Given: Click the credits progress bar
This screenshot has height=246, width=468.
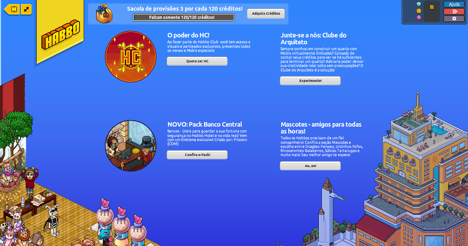Looking at the screenshot, I should tap(184, 17).
